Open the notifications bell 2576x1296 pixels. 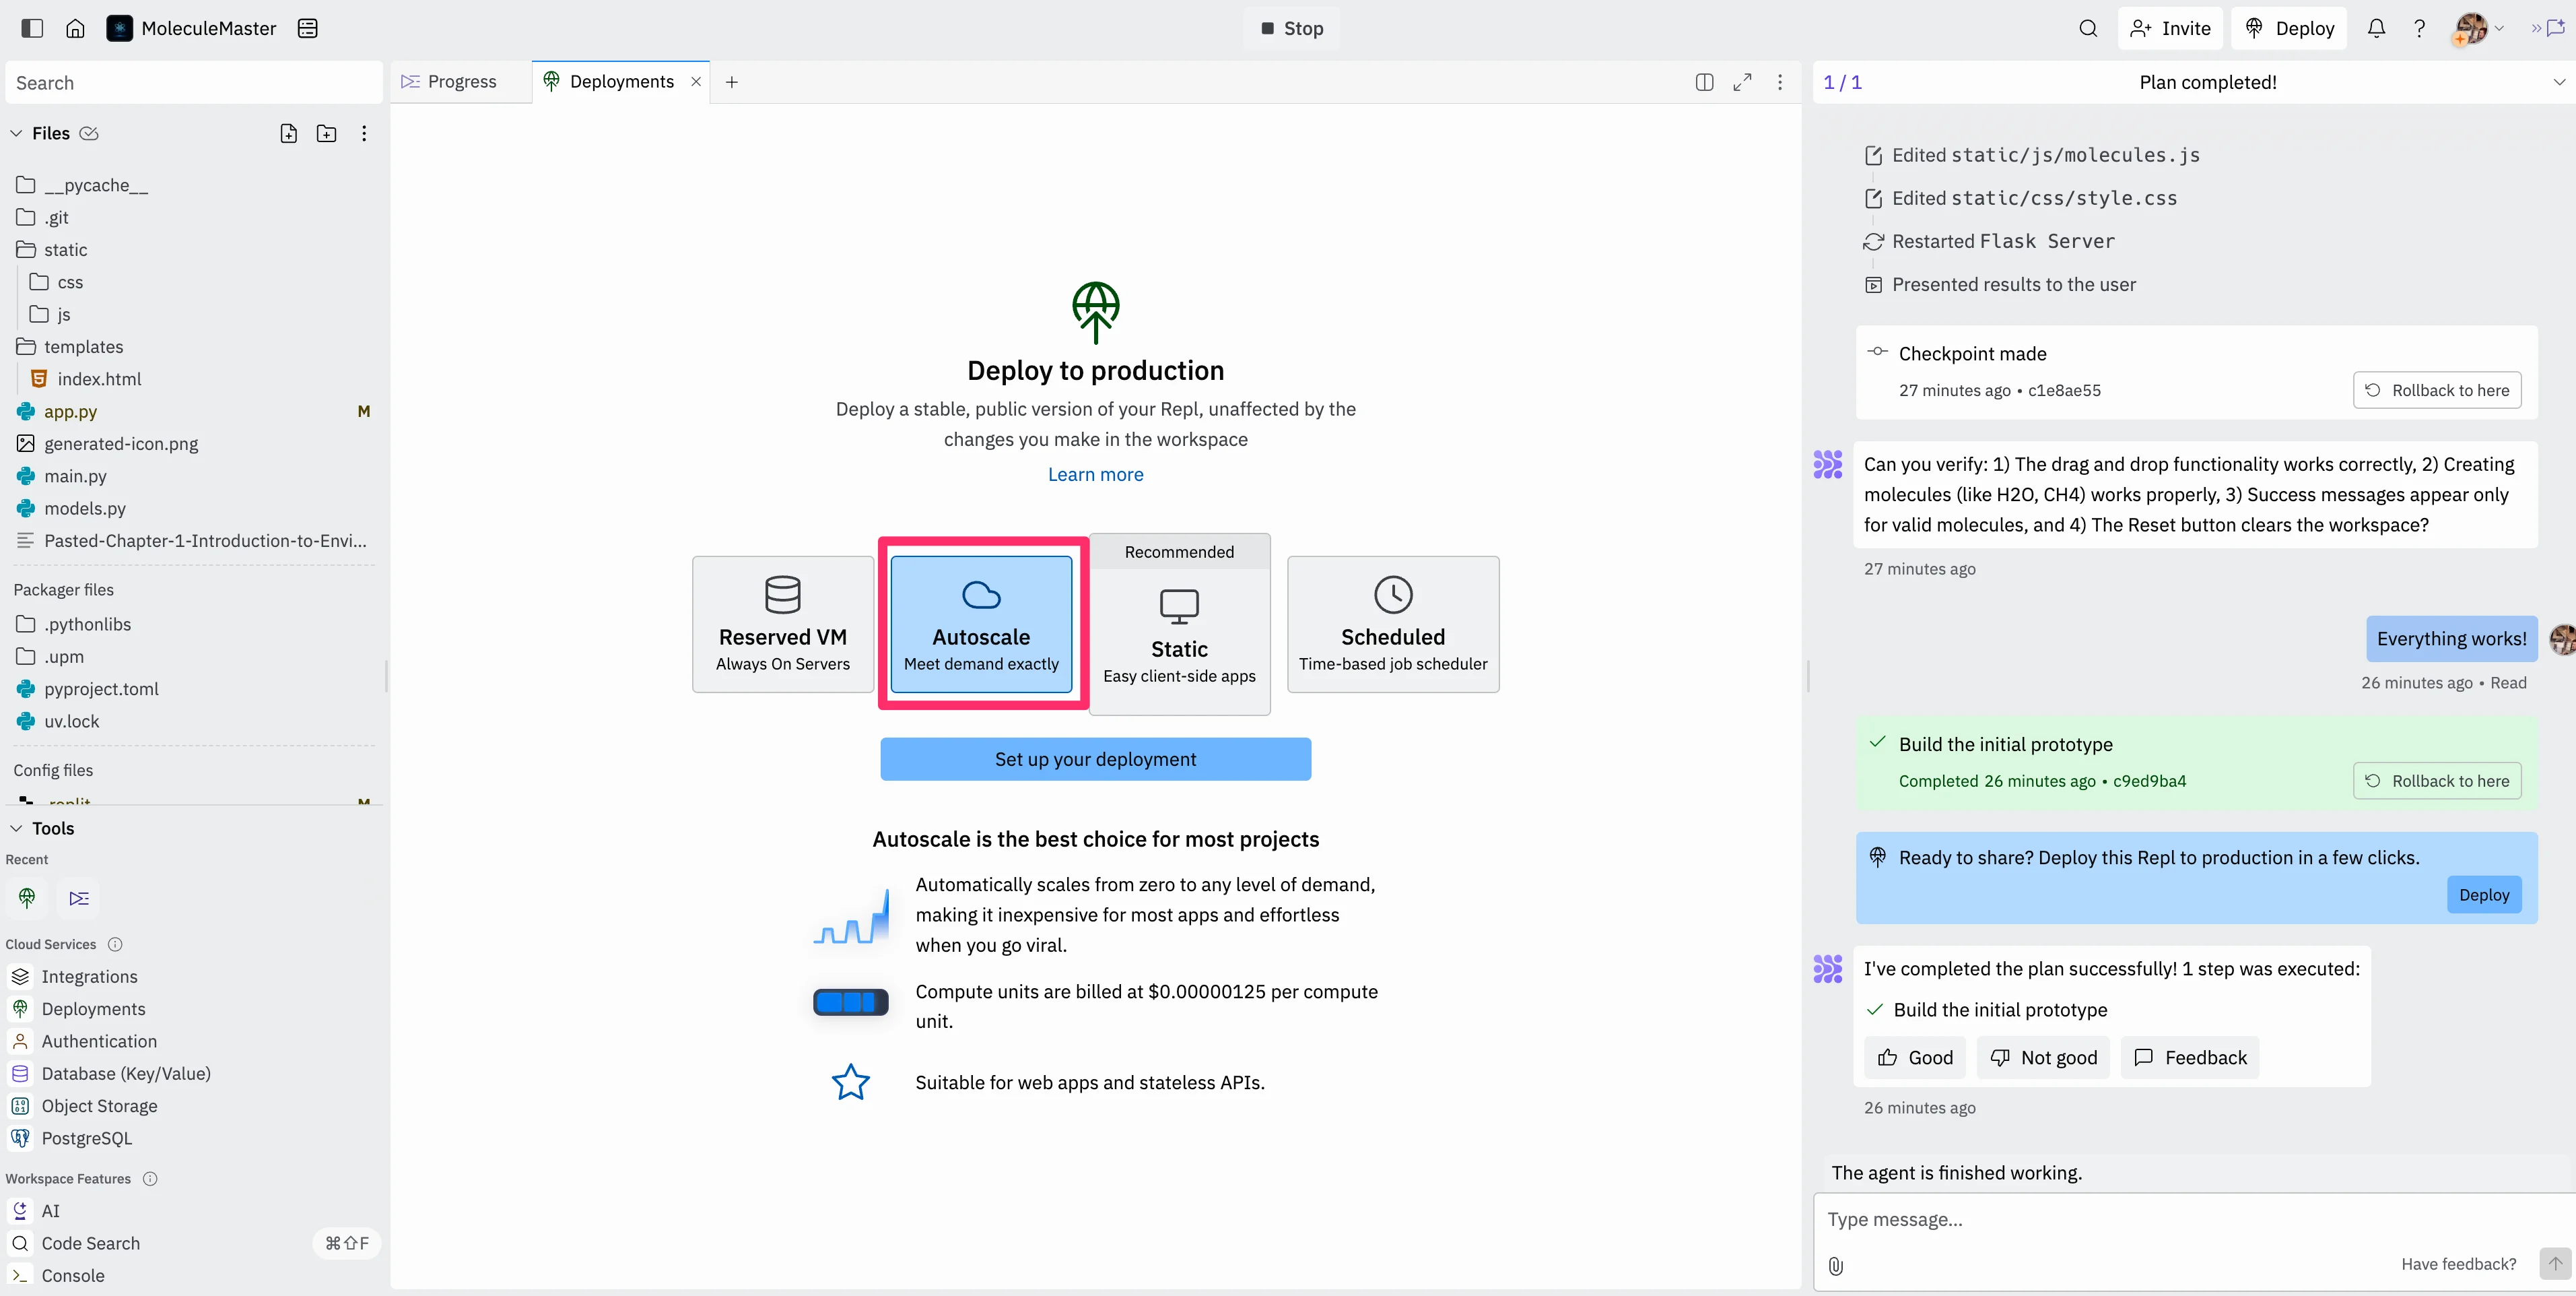click(2376, 28)
